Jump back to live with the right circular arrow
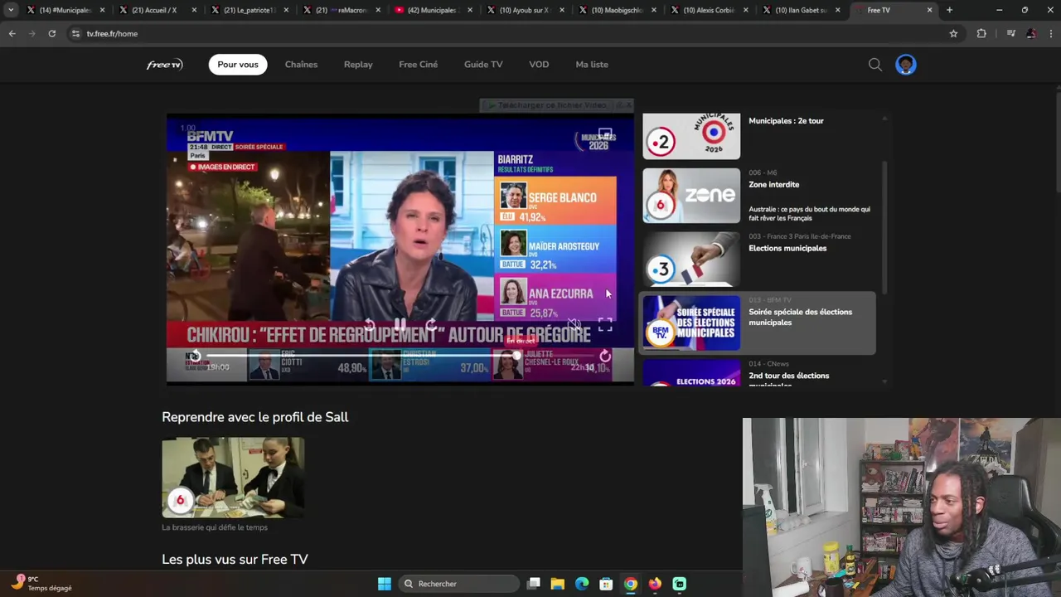 pyautogui.click(x=605, y=357)
